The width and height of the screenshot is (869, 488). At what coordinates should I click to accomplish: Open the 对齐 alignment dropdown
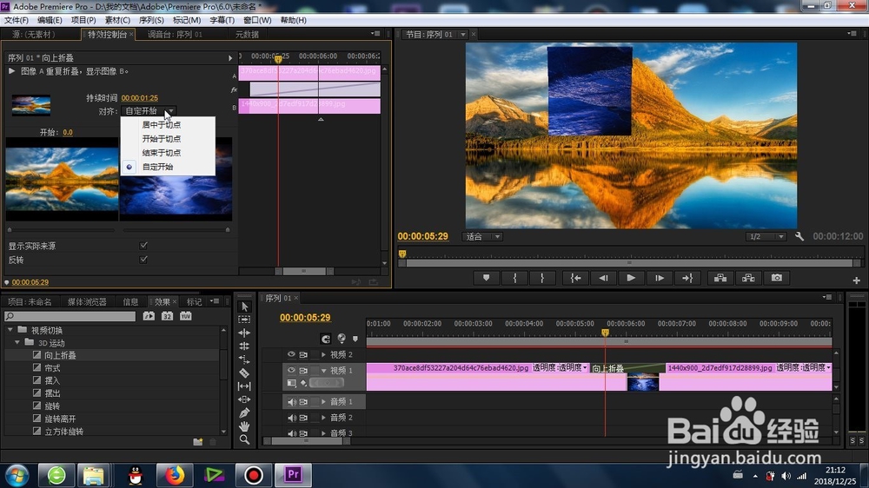(149, 111)
